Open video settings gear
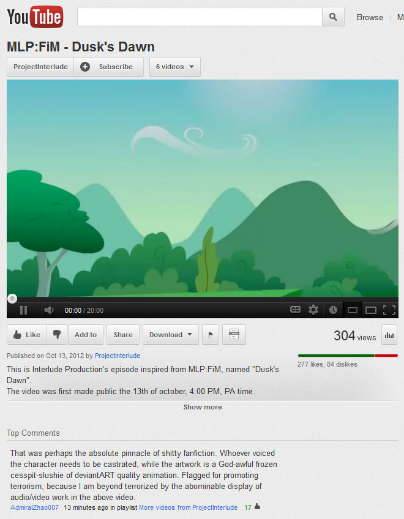Image resolution: width=404 pixels, height=519 pixels. pos(313,310)
